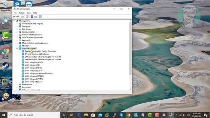Expand the Processors category
This screenshot has height=118, width=210.
[x=17, y=87]
